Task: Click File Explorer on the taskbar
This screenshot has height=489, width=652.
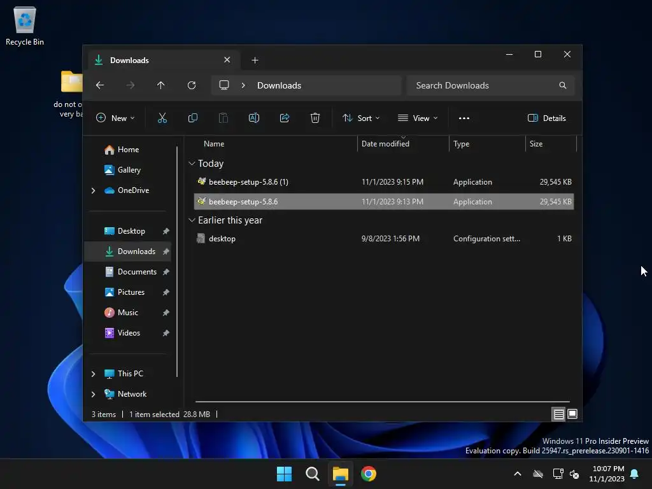Action: (340, 474)
